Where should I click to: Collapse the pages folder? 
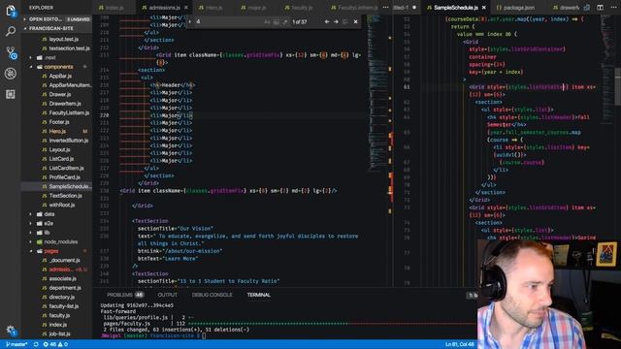click(x=56, y=251)
